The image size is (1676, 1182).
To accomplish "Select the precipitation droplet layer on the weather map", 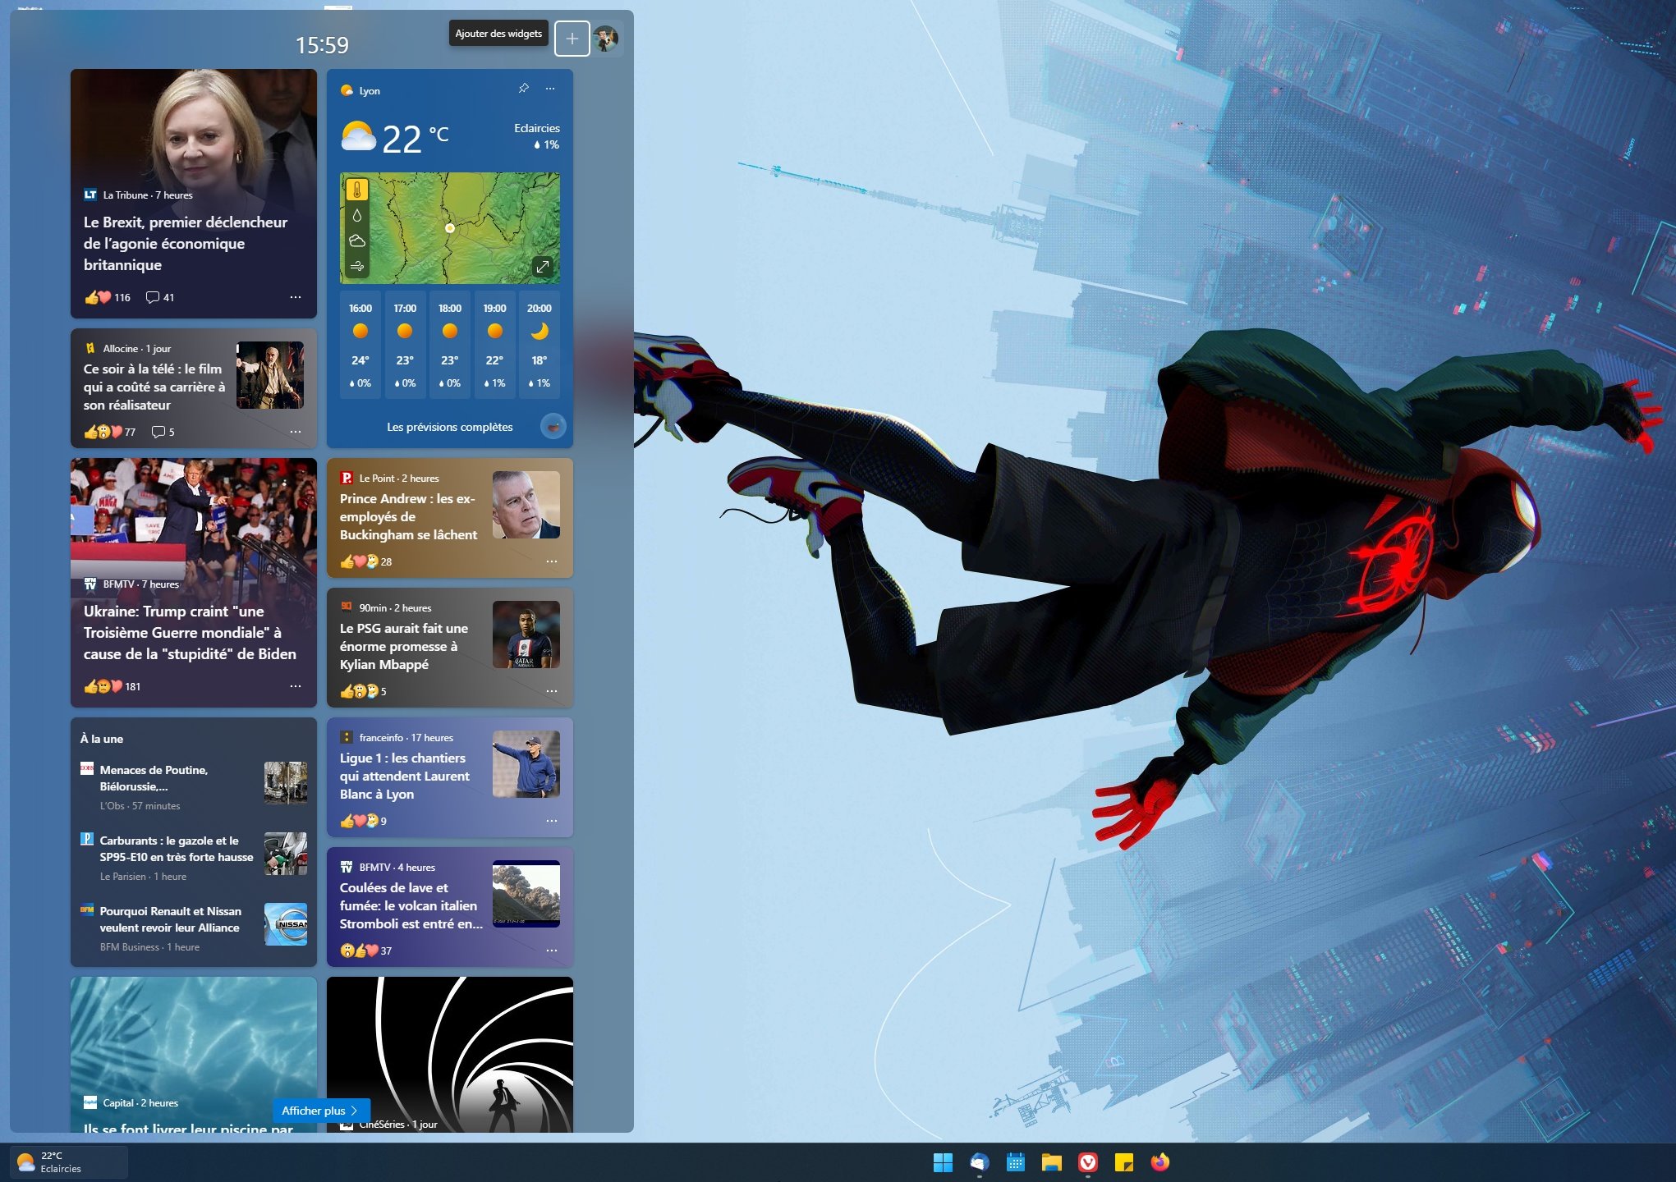I will (x=357, y=213).
